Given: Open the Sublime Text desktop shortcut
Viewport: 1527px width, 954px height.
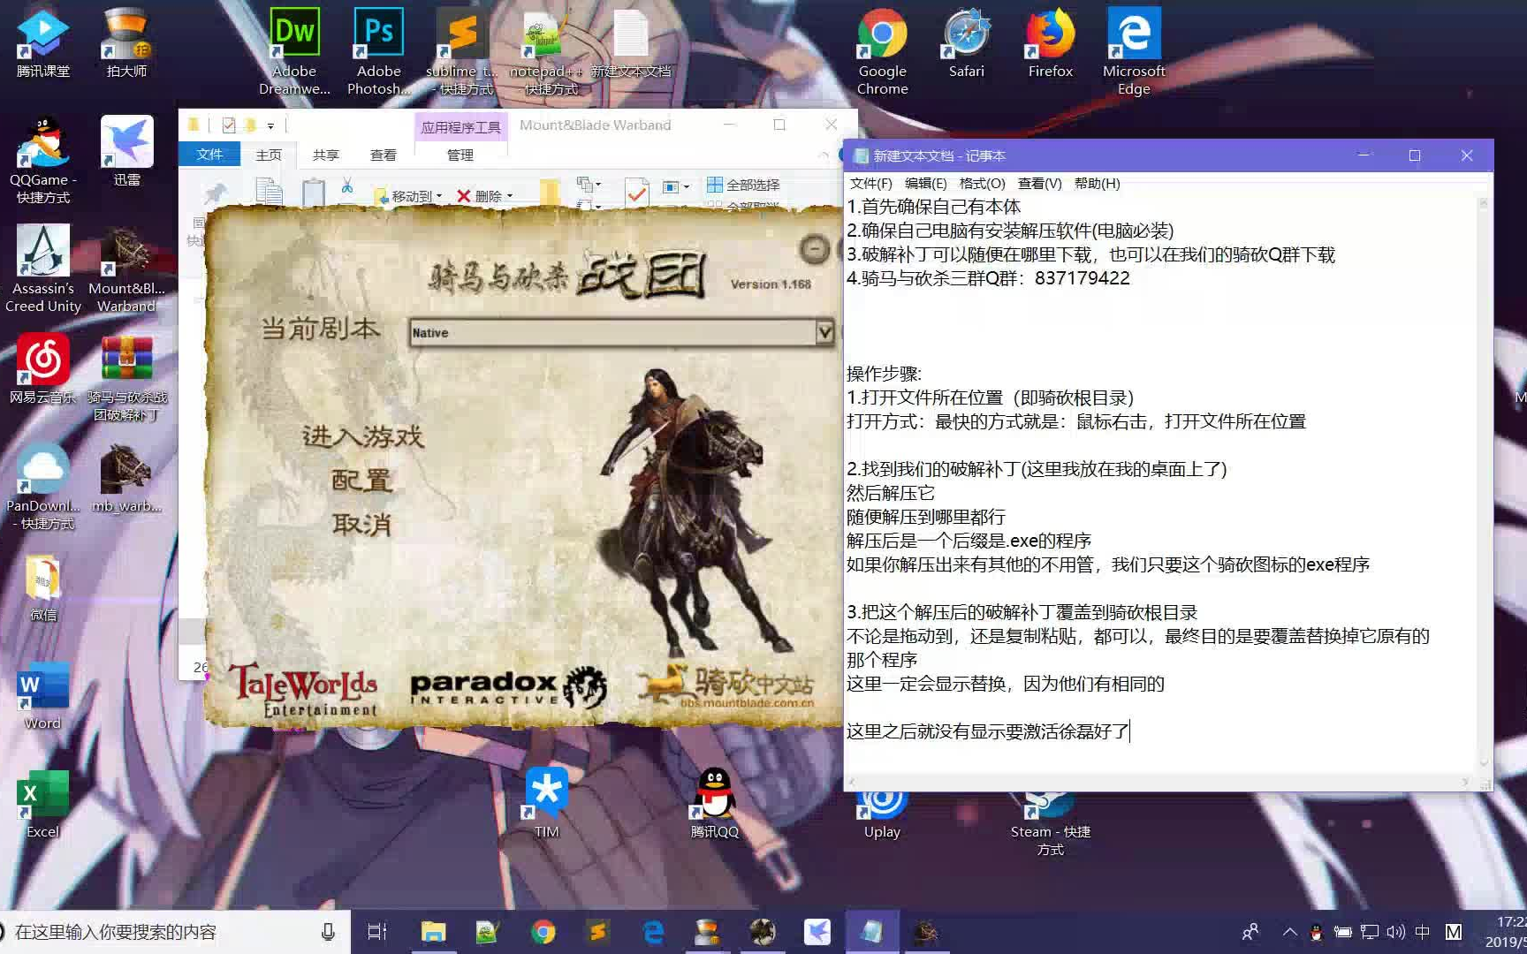Looking at the screenshot, I should point(462,51).
